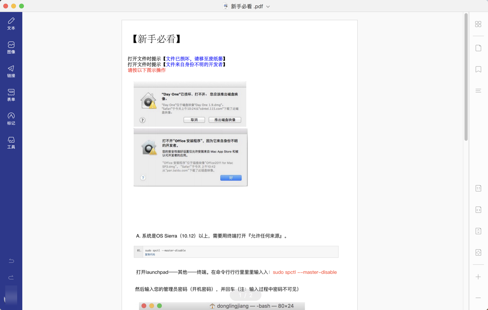Click 推出磁盘映像 button in dialog image
Viewport: 488px width, 310px height.
click(225, 120)
